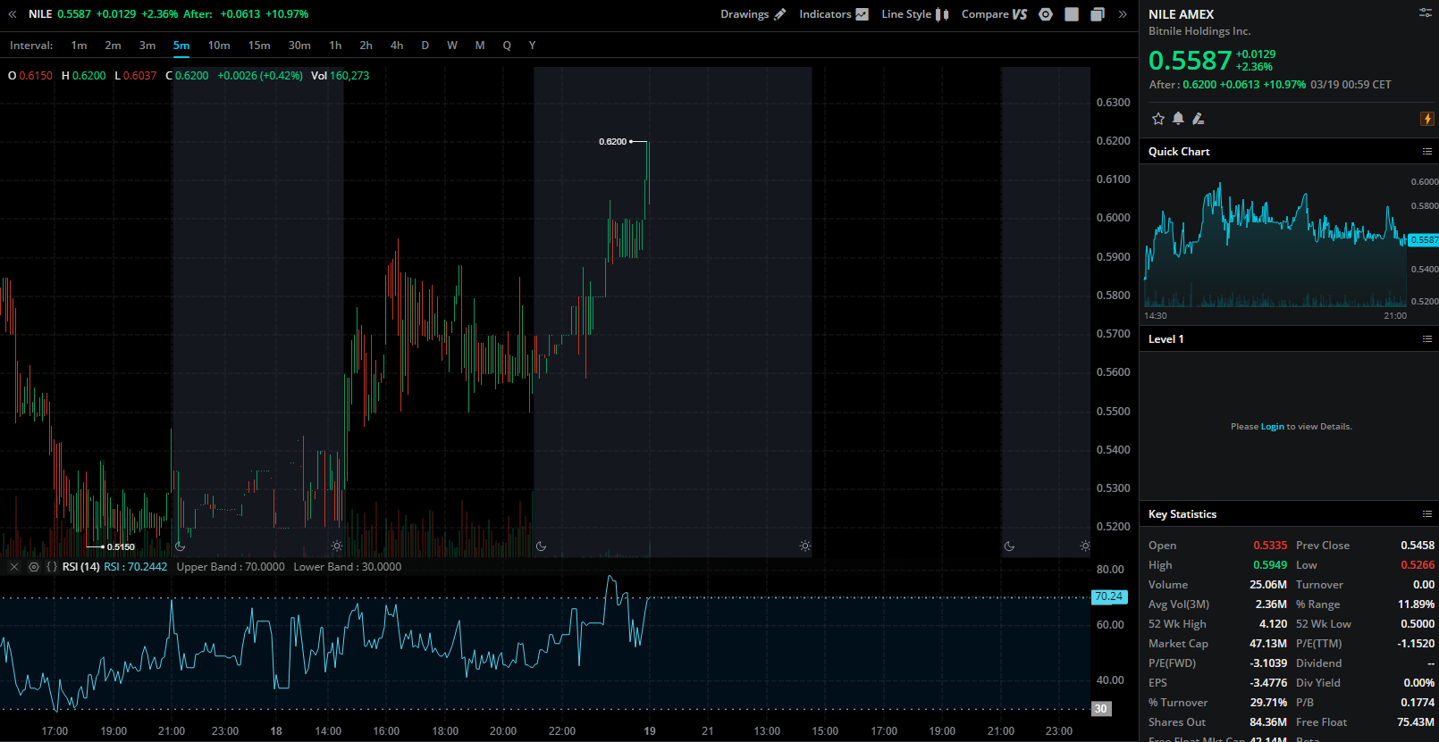
Task: Click the Free Float 75.43M value
Action: pos(1416,722)
